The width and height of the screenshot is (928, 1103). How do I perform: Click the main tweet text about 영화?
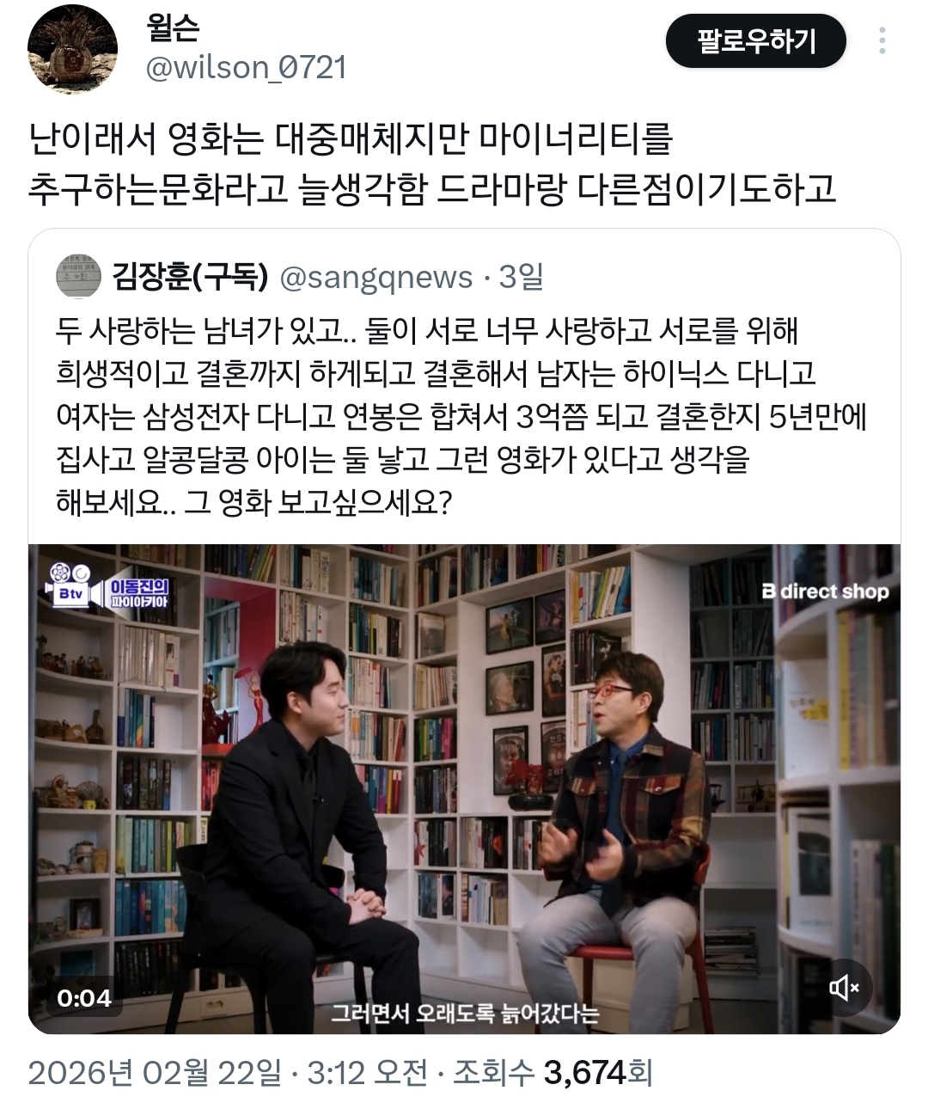click(432, 163)
